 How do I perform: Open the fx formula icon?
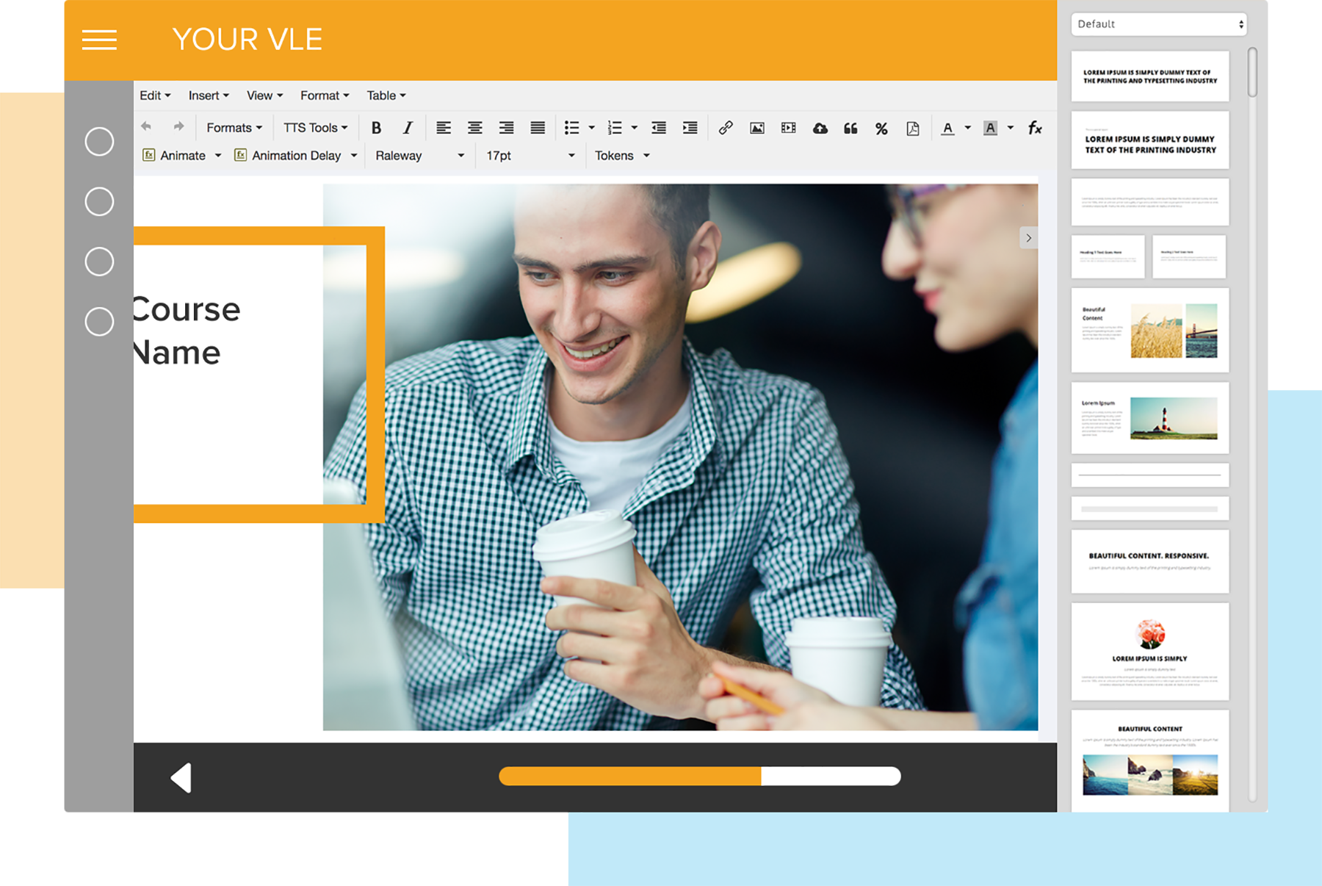tap(1035, 128)
